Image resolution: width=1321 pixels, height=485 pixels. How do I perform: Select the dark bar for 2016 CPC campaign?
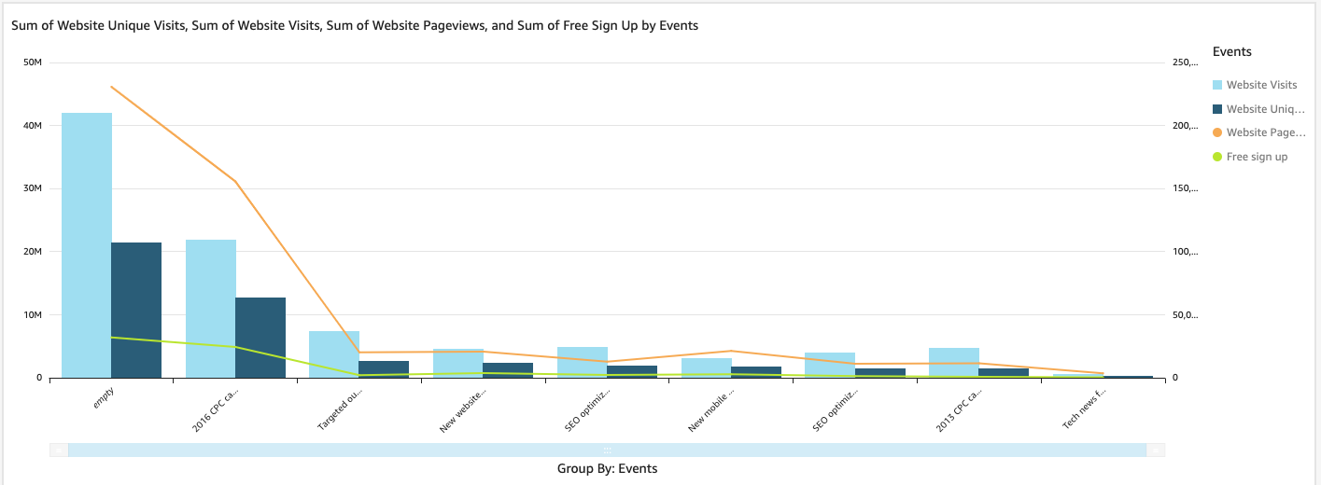click(x=260, y=338)
